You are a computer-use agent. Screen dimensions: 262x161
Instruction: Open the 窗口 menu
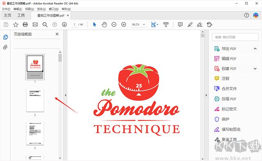[54, 9]
